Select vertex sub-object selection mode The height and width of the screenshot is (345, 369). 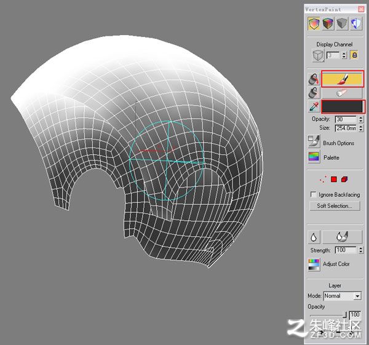click(x=323, y=180)
